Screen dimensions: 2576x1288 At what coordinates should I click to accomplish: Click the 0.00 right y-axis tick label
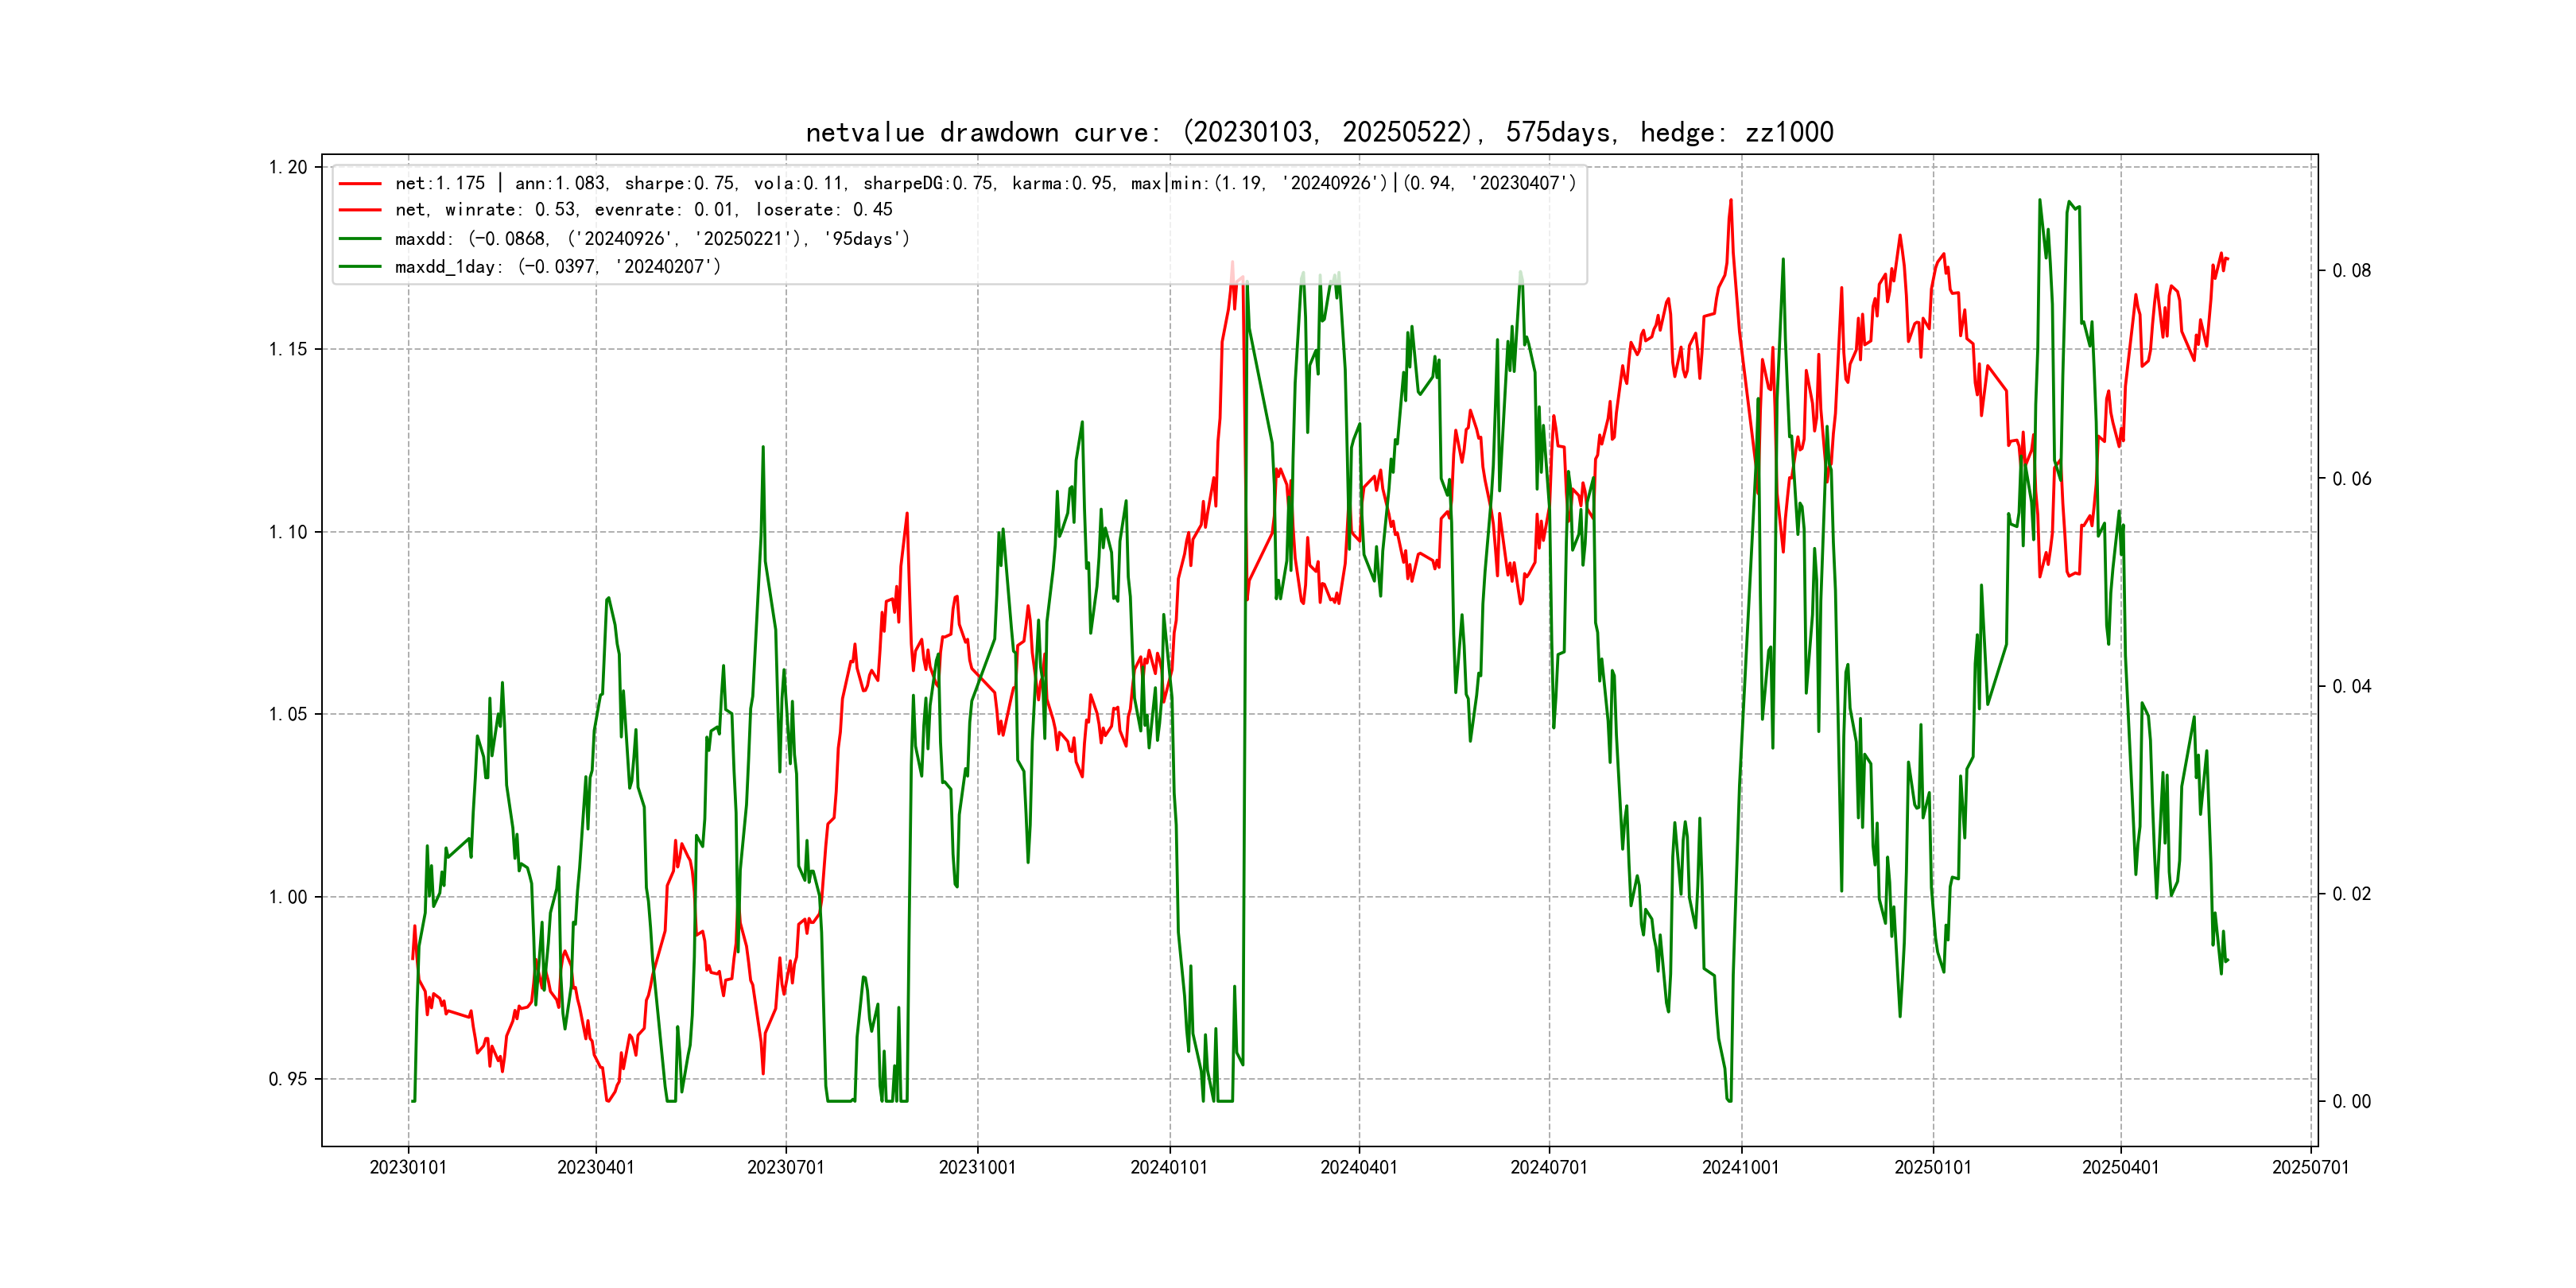[x=2351, y=1102]
